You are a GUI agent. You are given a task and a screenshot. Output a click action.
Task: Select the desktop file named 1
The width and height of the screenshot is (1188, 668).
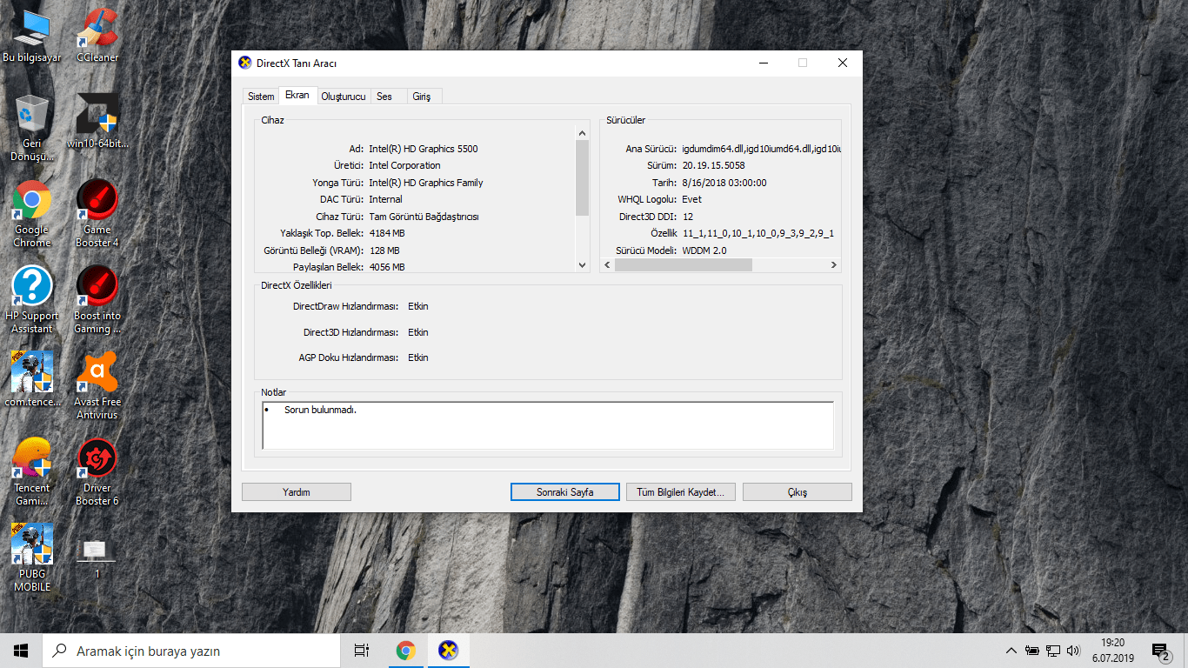pyautogui.click(x=97, y=558)
